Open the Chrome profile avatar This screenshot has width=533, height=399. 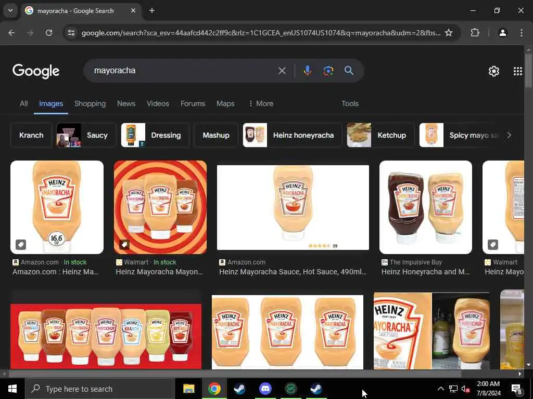502,33
